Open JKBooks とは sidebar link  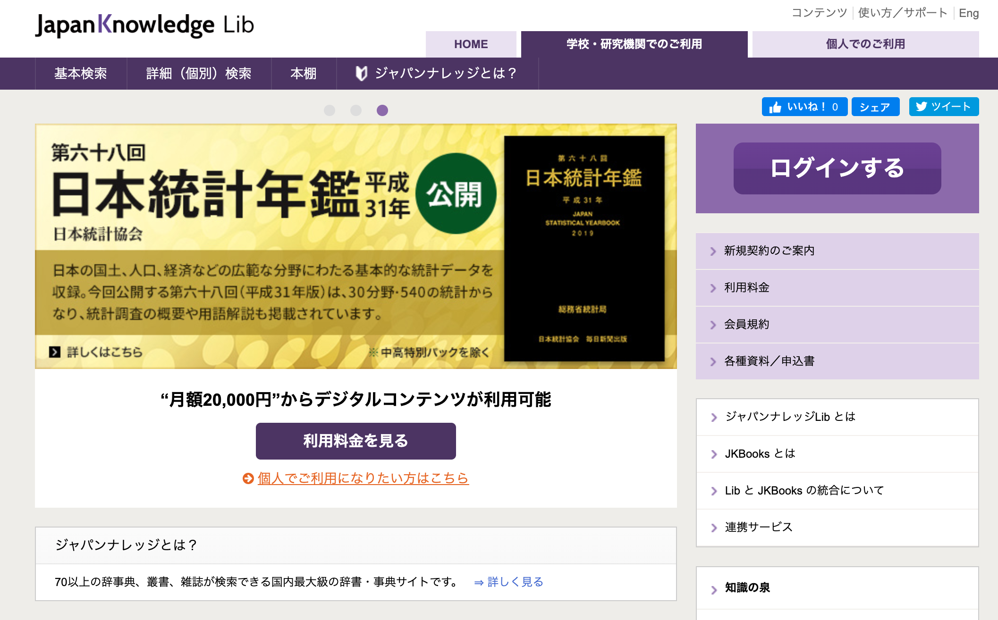(x=837, y=454)
